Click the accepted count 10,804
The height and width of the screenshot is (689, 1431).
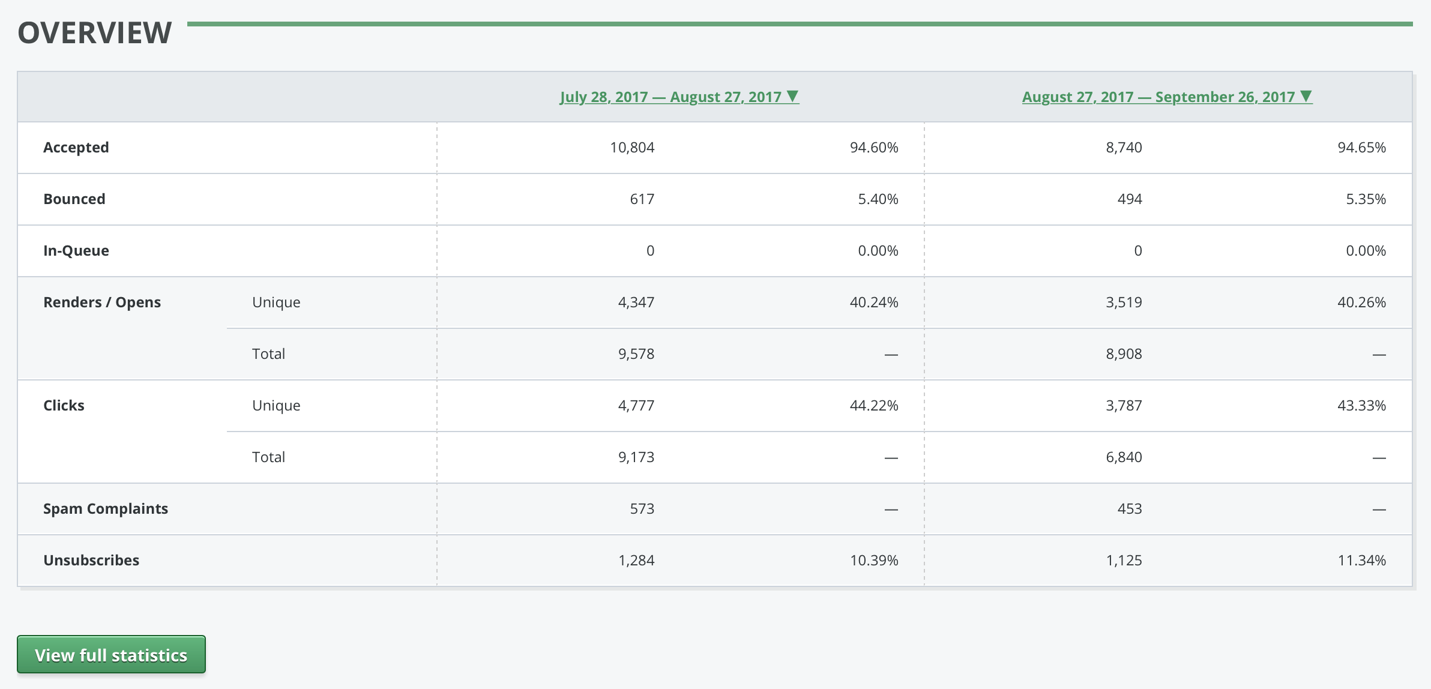pyautogui.click(x=632, y=148)
